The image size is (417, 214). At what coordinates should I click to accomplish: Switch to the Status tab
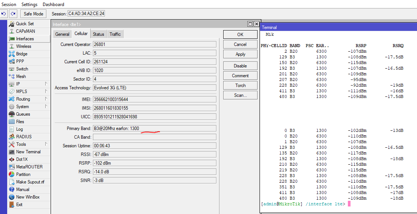click(x=98, y=34)
